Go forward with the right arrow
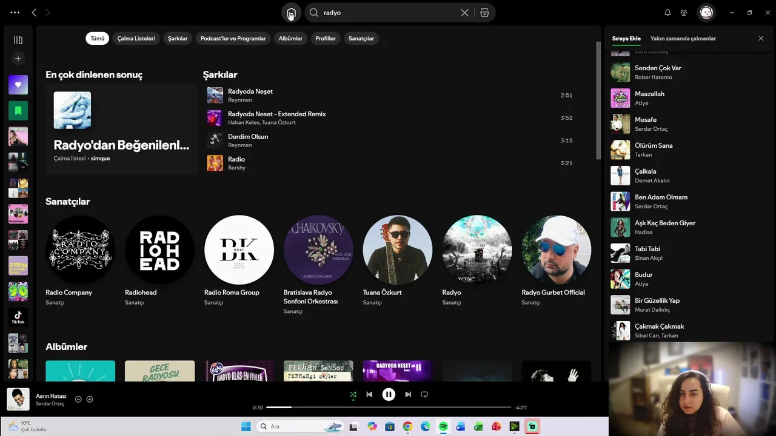 click(48, 12)
